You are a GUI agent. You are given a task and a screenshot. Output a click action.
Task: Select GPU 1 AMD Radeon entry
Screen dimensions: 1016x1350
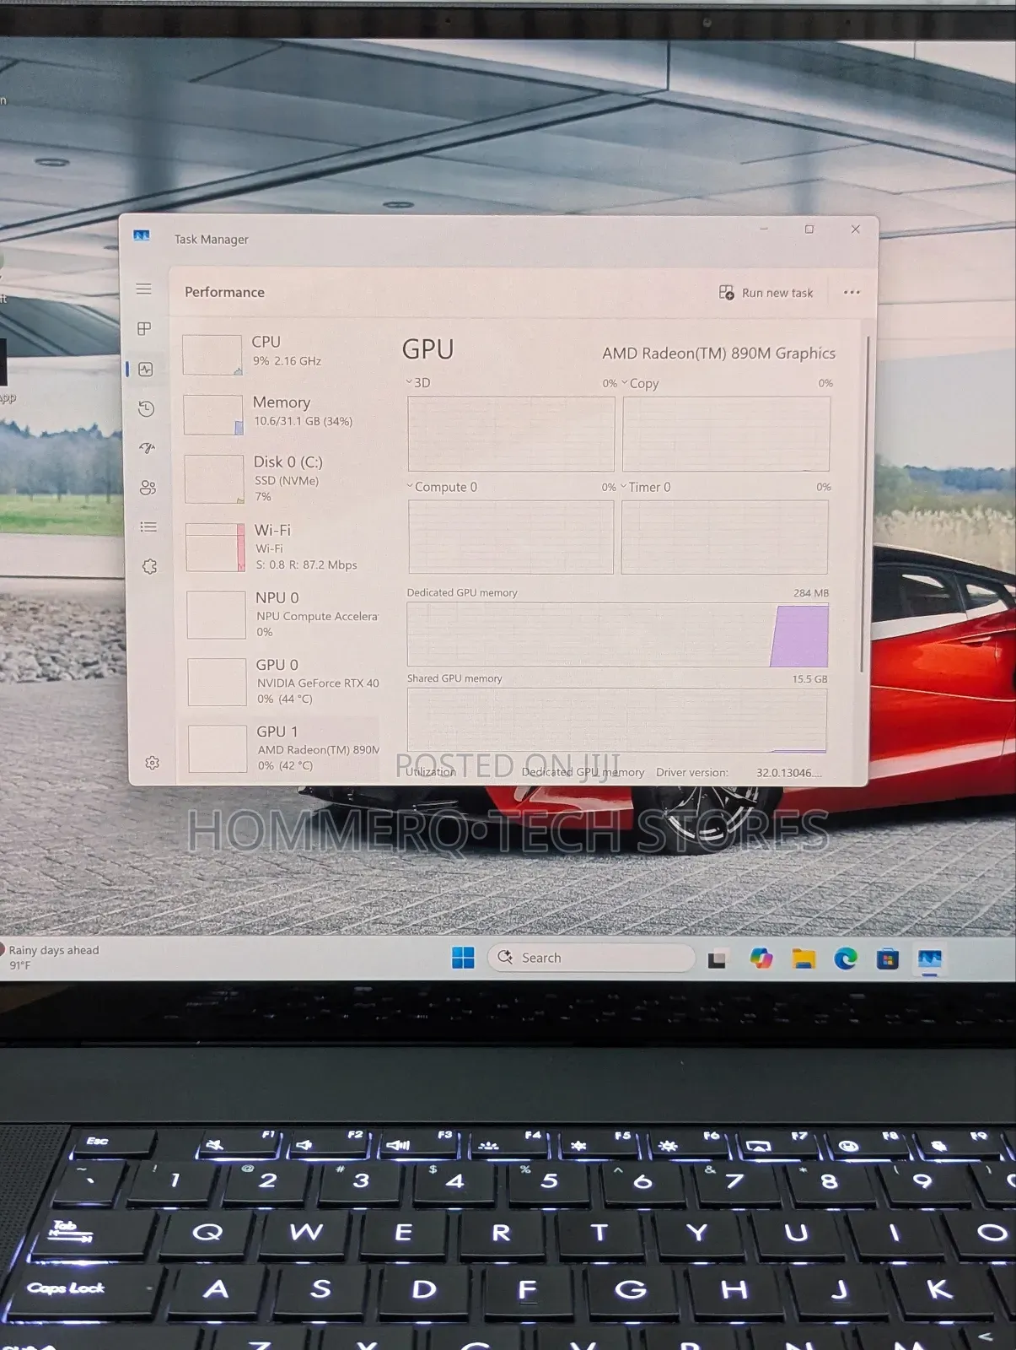(284, 748)
